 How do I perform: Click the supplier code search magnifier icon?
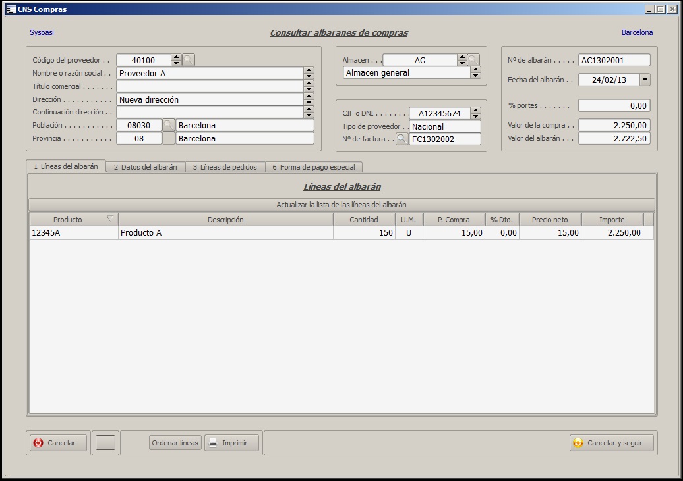(188, 60)
